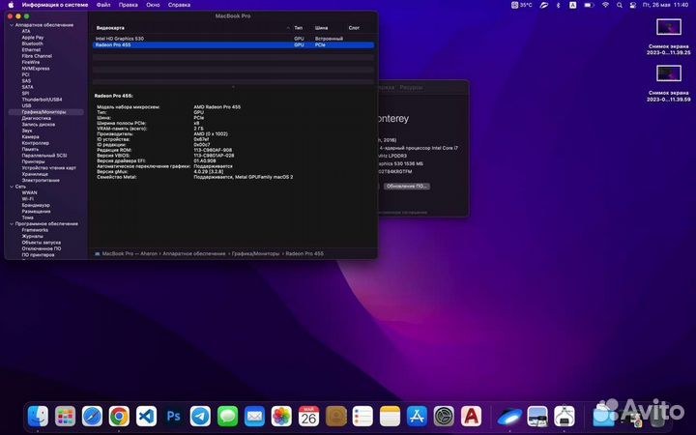This screenshot has height=435, width=696.
Task: Open the Окно menu
Action: click(153, 5)
